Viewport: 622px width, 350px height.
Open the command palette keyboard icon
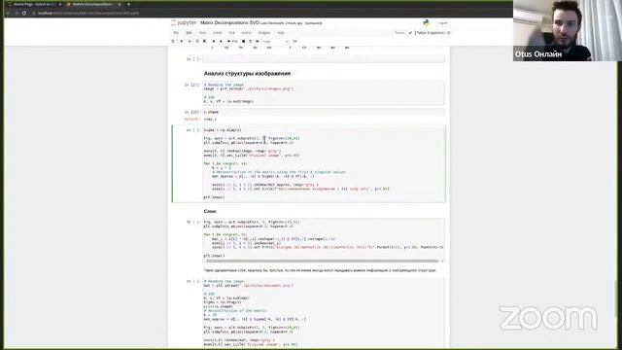[294, 41]
